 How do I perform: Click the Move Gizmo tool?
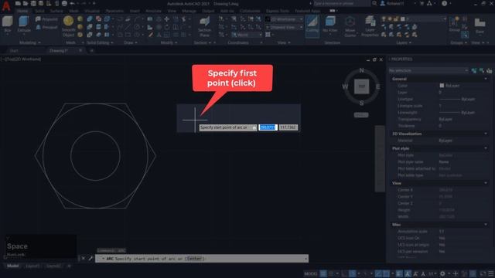click(350, 26)
